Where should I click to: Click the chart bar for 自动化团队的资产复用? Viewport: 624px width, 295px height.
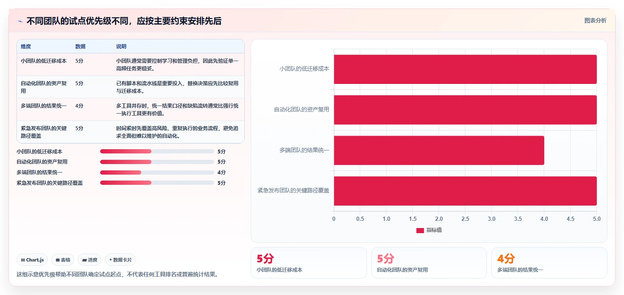[x=465, y=110]
